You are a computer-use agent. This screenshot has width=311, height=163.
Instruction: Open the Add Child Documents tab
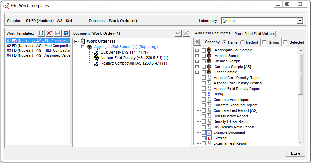coord(213,33)
